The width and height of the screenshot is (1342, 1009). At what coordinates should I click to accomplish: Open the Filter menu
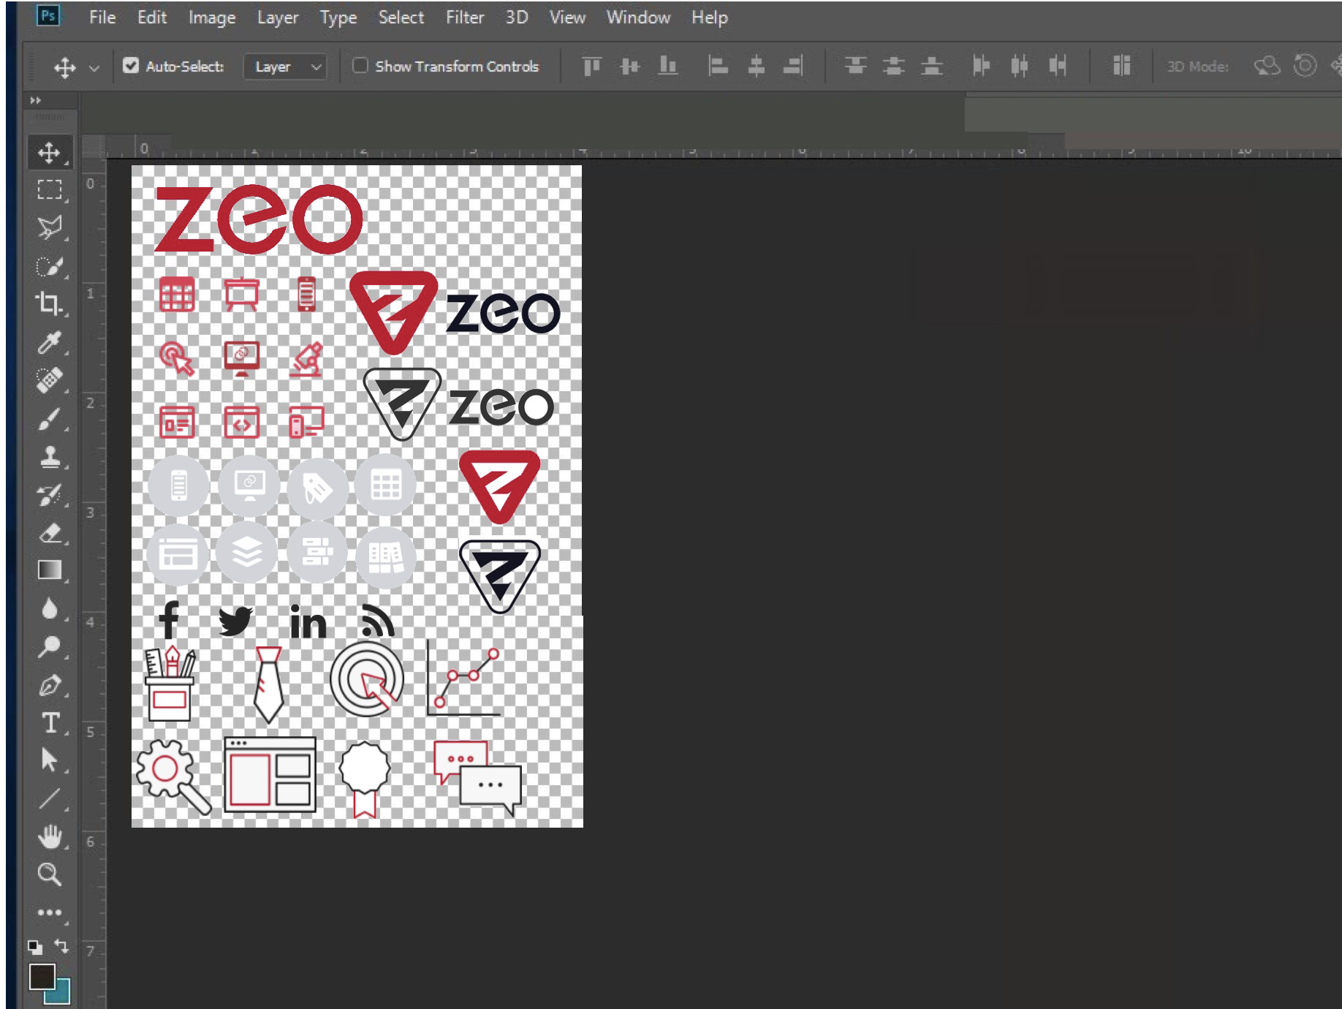465,17
